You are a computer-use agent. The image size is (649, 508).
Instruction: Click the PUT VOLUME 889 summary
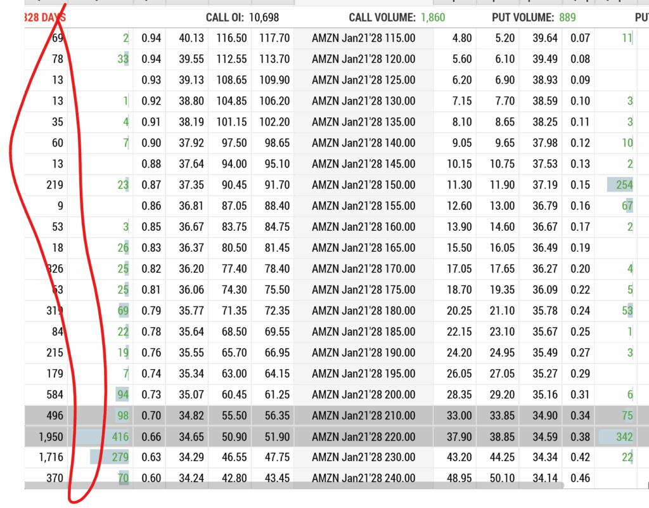pyautogui.click(x=534, y=17)
